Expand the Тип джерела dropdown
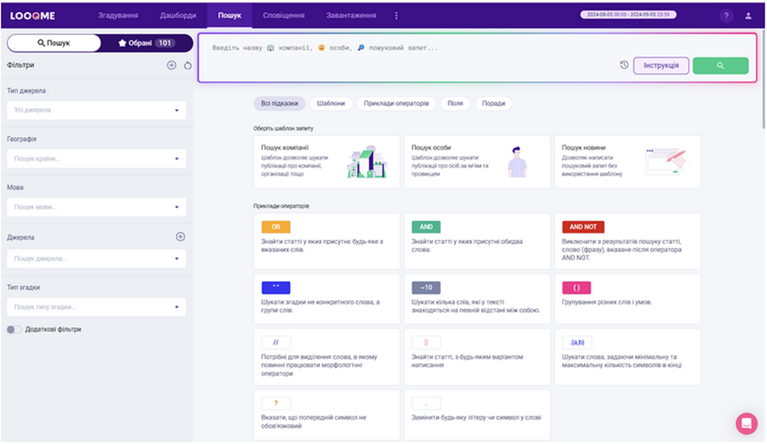 (96, 110)
